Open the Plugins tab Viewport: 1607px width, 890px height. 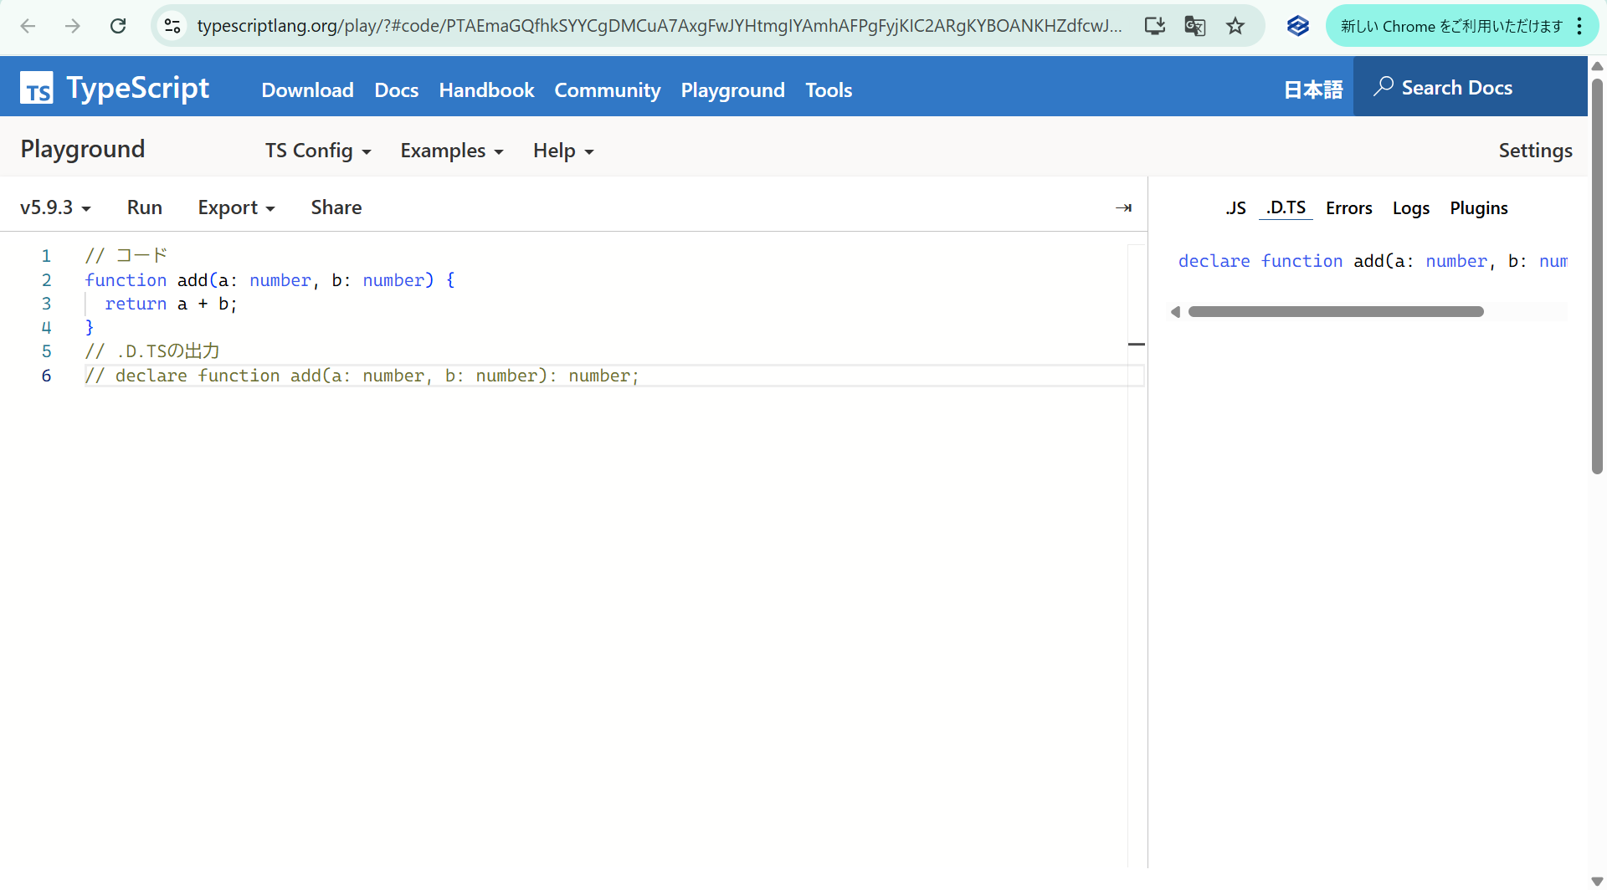1478,207
